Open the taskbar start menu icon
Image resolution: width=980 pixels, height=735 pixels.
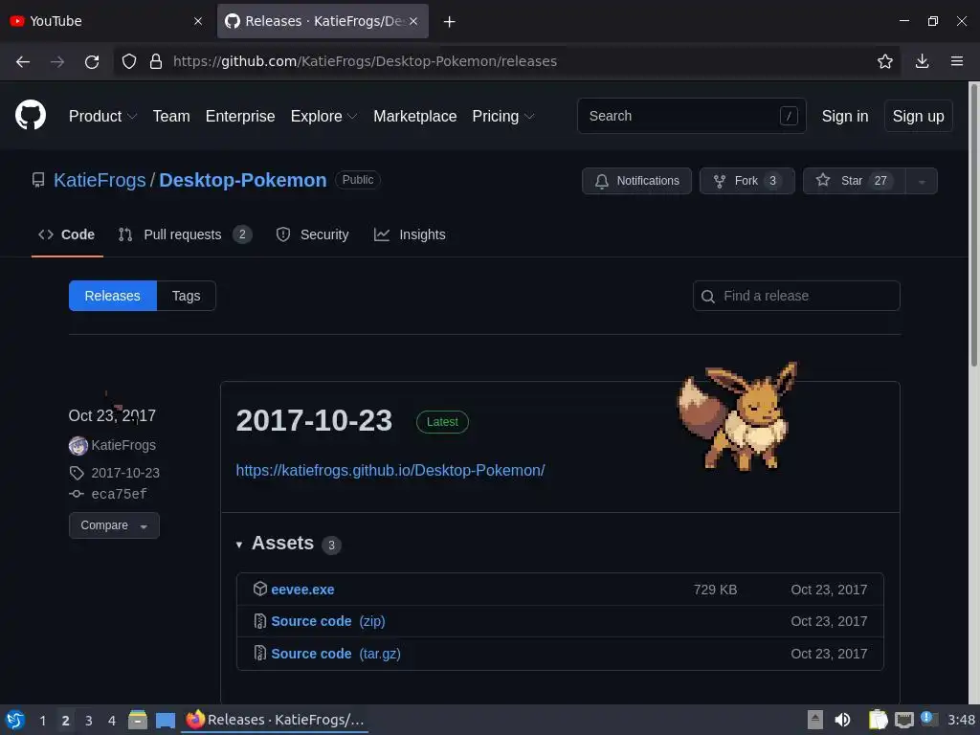click(15, 720)
